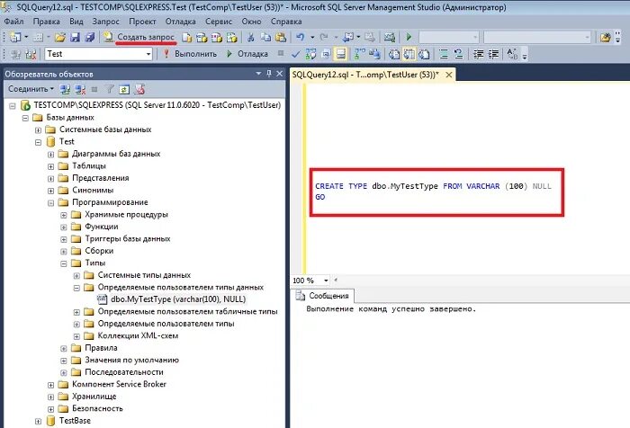Click the Copy icon in the toolbar

265,38
